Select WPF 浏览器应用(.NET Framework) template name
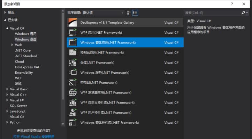 pos(106,92)
